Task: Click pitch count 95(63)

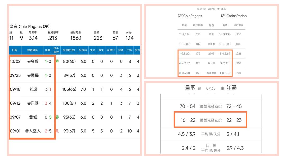Action: (x=69, y=117)
